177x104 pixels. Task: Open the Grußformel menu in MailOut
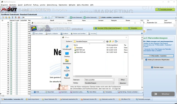point(28,5)
